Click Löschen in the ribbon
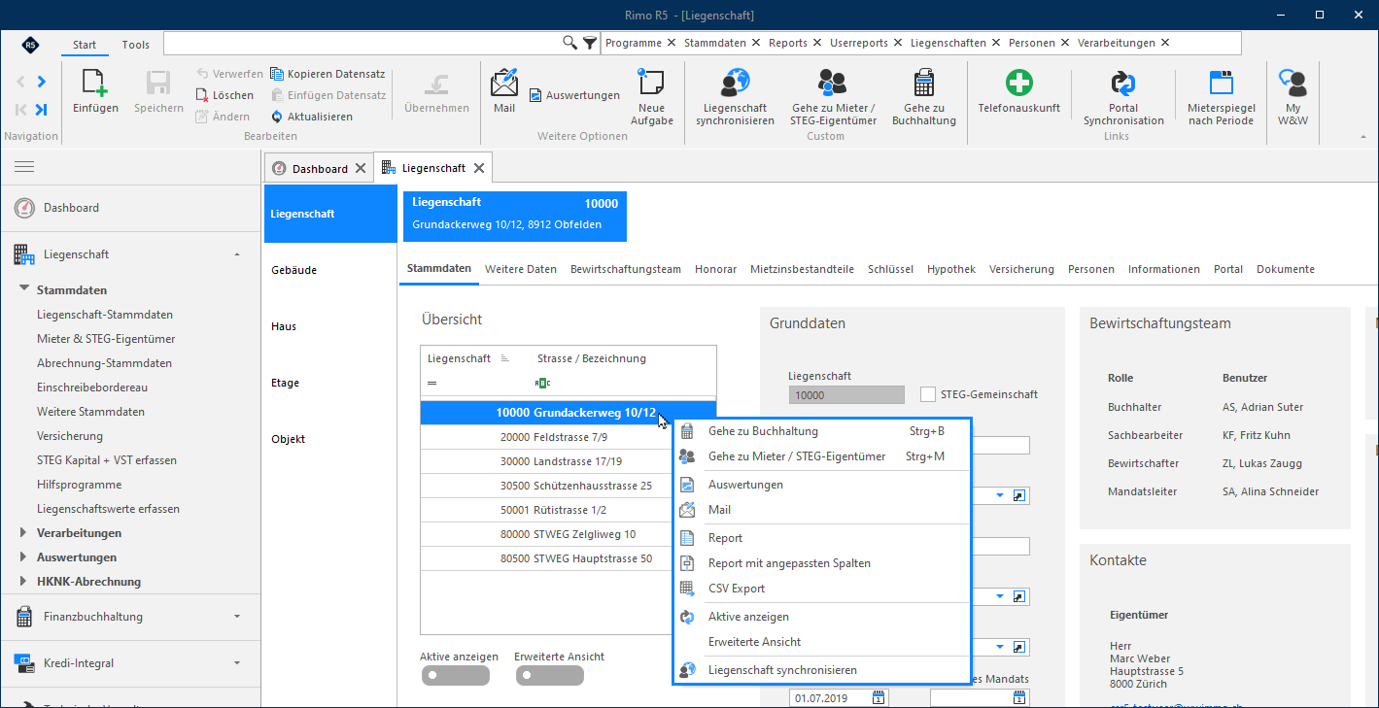Viewport: 1379px width, 708px height. click(x=224, y=95)
